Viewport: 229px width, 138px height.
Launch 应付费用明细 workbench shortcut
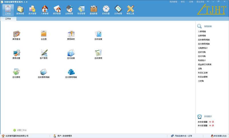coord(71,73)
